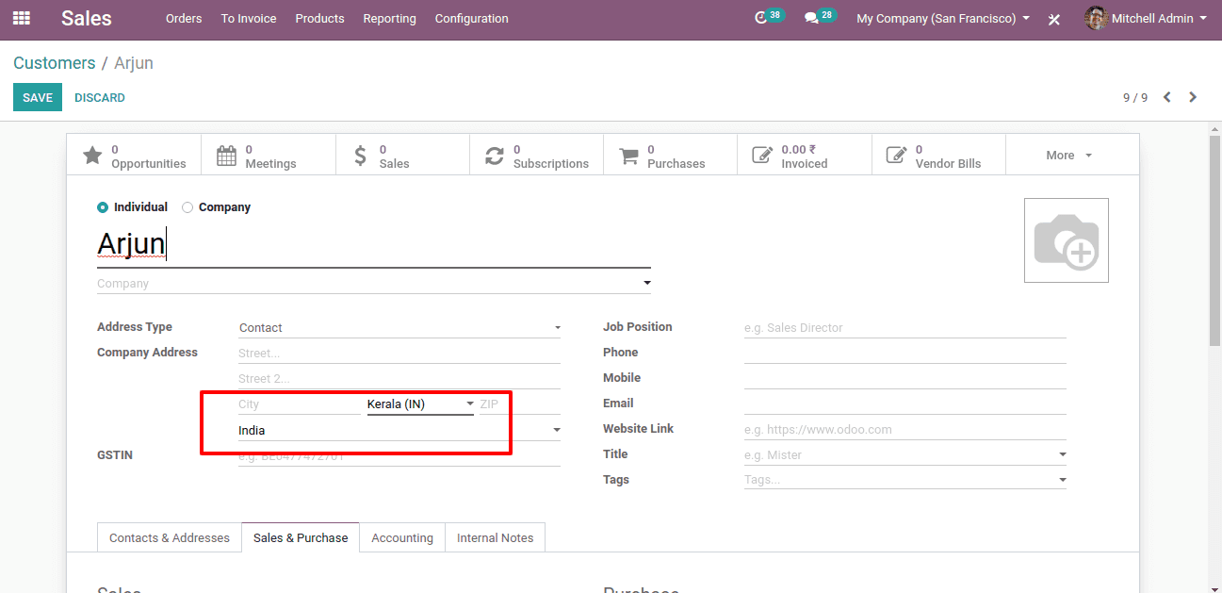
Task: Open the Orders menu
Action: 184,19
